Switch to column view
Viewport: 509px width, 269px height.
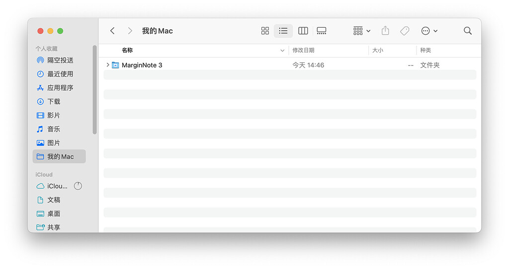[303, 31]
